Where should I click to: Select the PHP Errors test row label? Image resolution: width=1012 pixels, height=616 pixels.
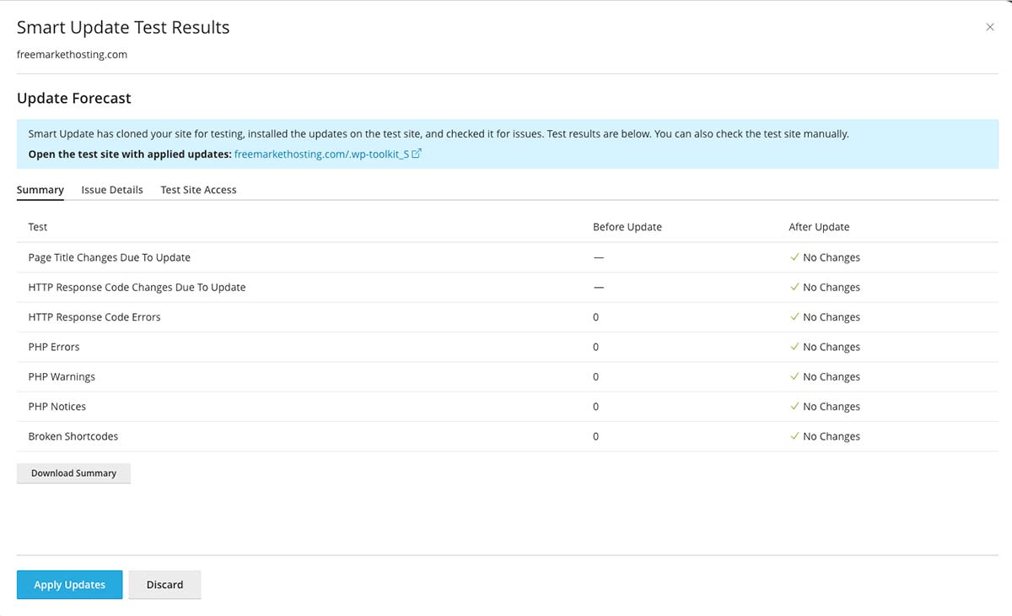click(54, 347)
